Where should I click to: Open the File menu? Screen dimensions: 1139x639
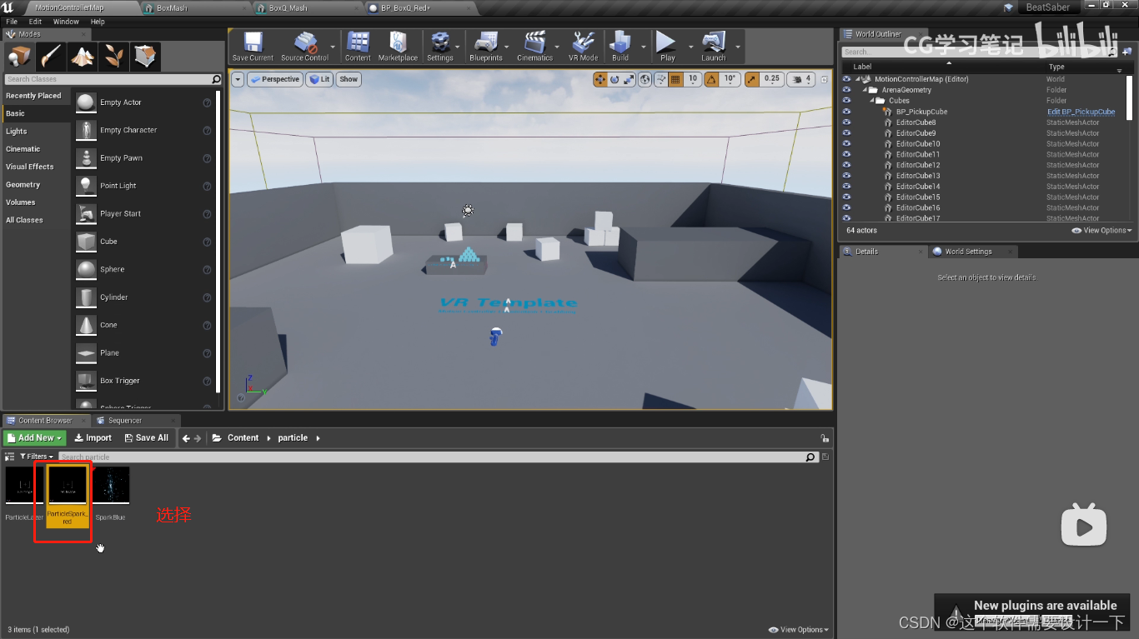[x=12, y=22]
